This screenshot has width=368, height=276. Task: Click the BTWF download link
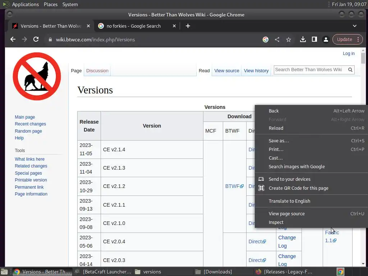[234, 186]
